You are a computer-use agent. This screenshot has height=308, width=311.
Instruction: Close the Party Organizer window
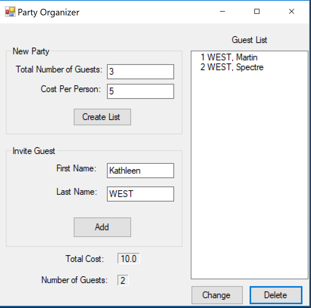click(292, 12)
